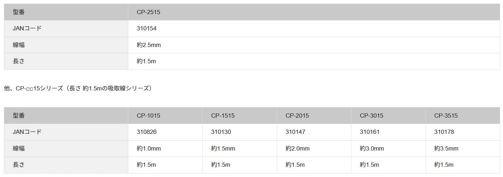
Task: Click the 約1.5mm line width cell
Action: pos(223,148)
